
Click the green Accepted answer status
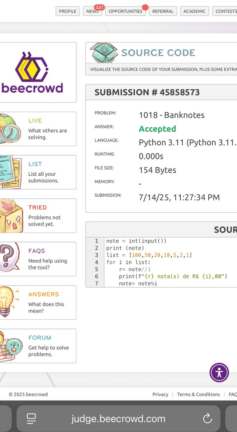point(157,129)
